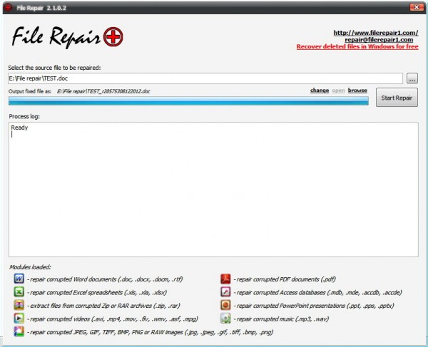The height and width of the screenshot is (347, 428).
Task: Click the red cross File Repair logo
Action: tap(113, 36)
